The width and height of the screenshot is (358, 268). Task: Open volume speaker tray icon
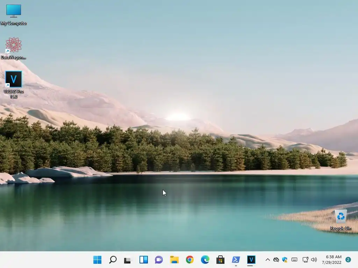[314, 260]
